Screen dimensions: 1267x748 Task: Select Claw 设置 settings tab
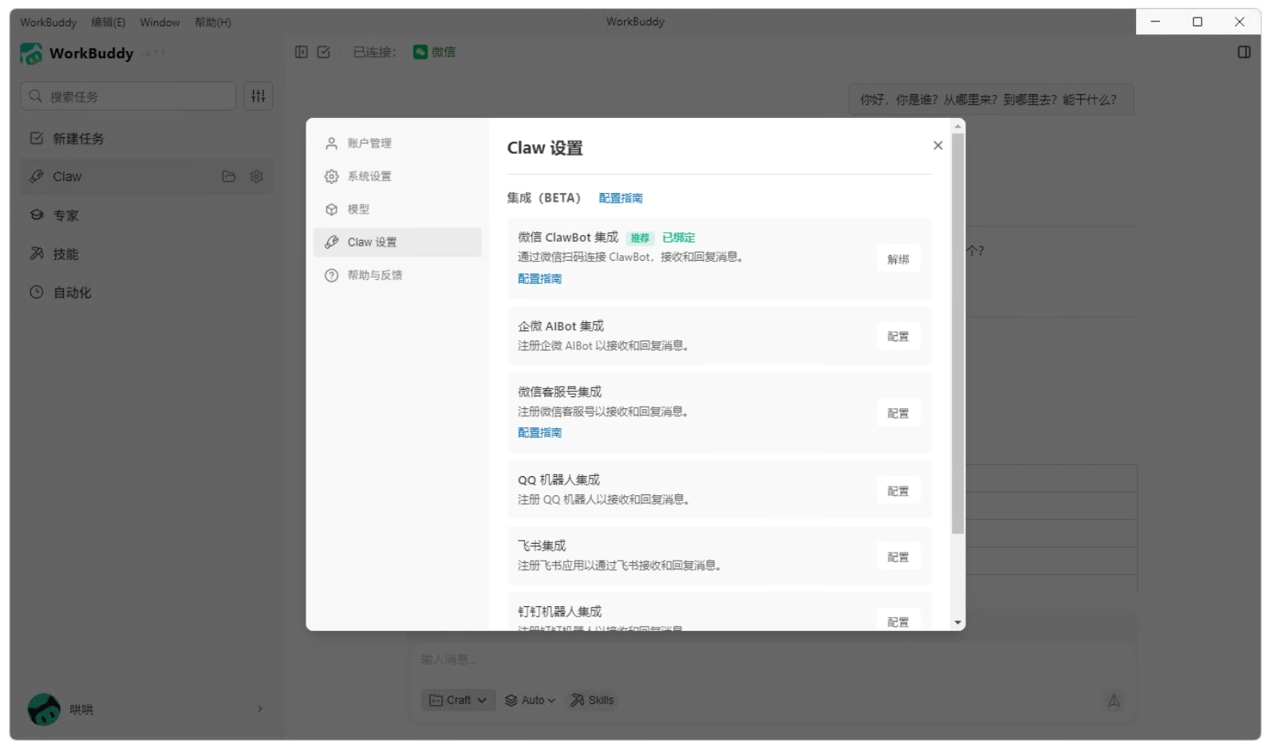tap(397, 242)
